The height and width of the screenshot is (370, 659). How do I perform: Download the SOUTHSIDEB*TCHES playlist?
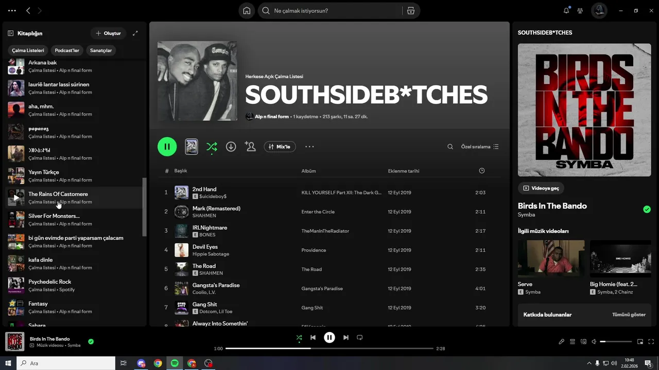coord(231,146)
